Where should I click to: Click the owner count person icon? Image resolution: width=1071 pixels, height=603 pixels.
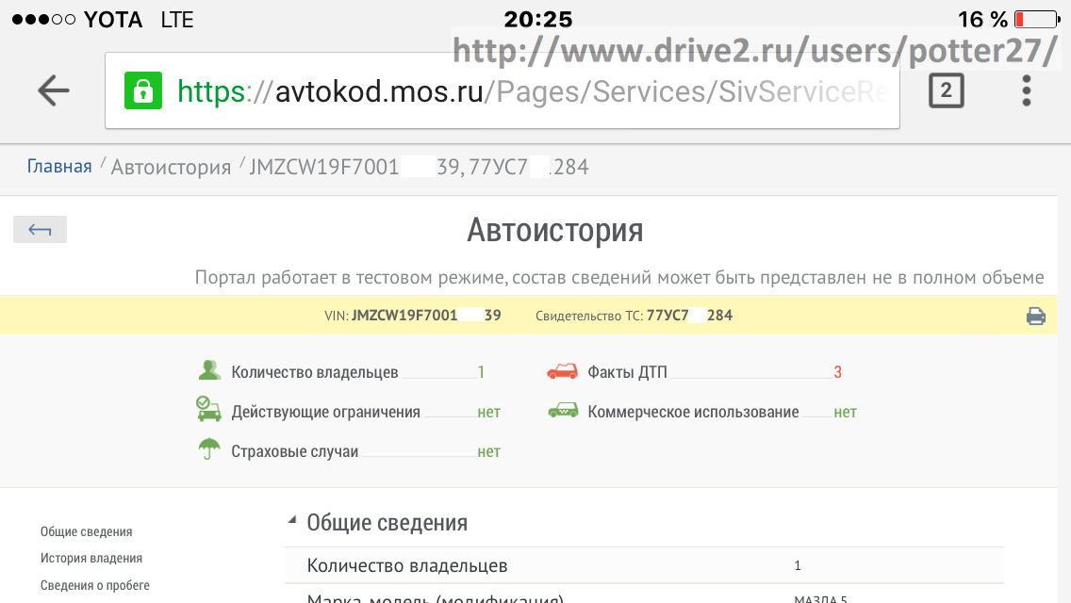[209, 370]
